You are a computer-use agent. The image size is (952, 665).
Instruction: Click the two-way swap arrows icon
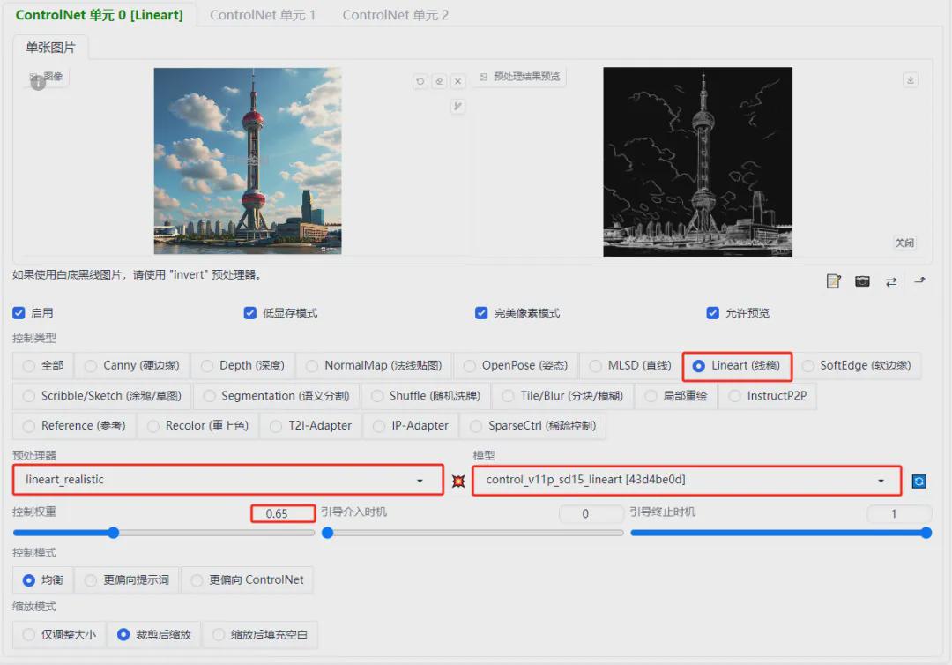point(891,281)
